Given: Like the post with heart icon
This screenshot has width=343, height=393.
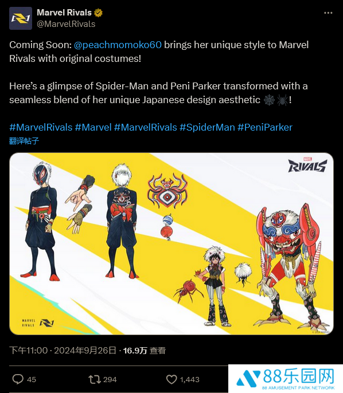Looking at the screenshot, I should (171, 379).
